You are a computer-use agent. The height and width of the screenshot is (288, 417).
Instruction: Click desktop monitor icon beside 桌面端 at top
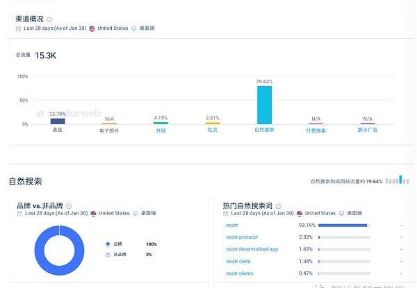134,29
